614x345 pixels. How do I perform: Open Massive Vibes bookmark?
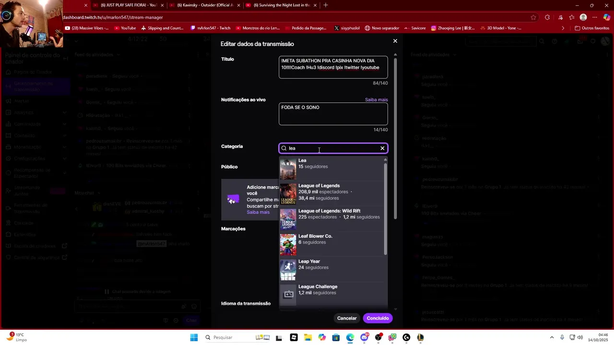(x=87, y=28)
